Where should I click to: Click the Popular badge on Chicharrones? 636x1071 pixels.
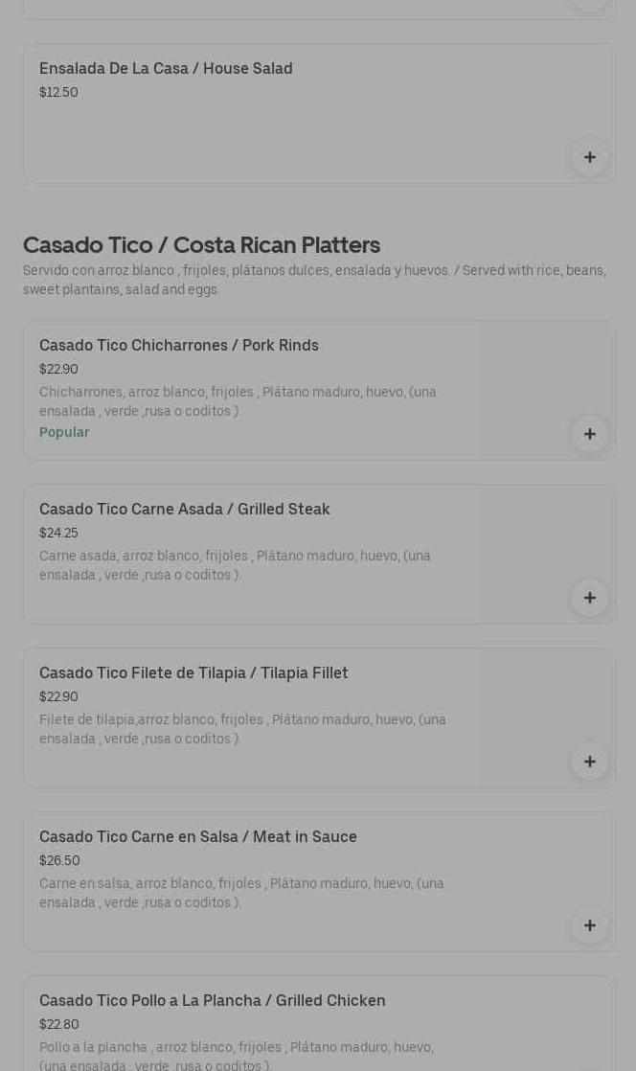[64, 433]
